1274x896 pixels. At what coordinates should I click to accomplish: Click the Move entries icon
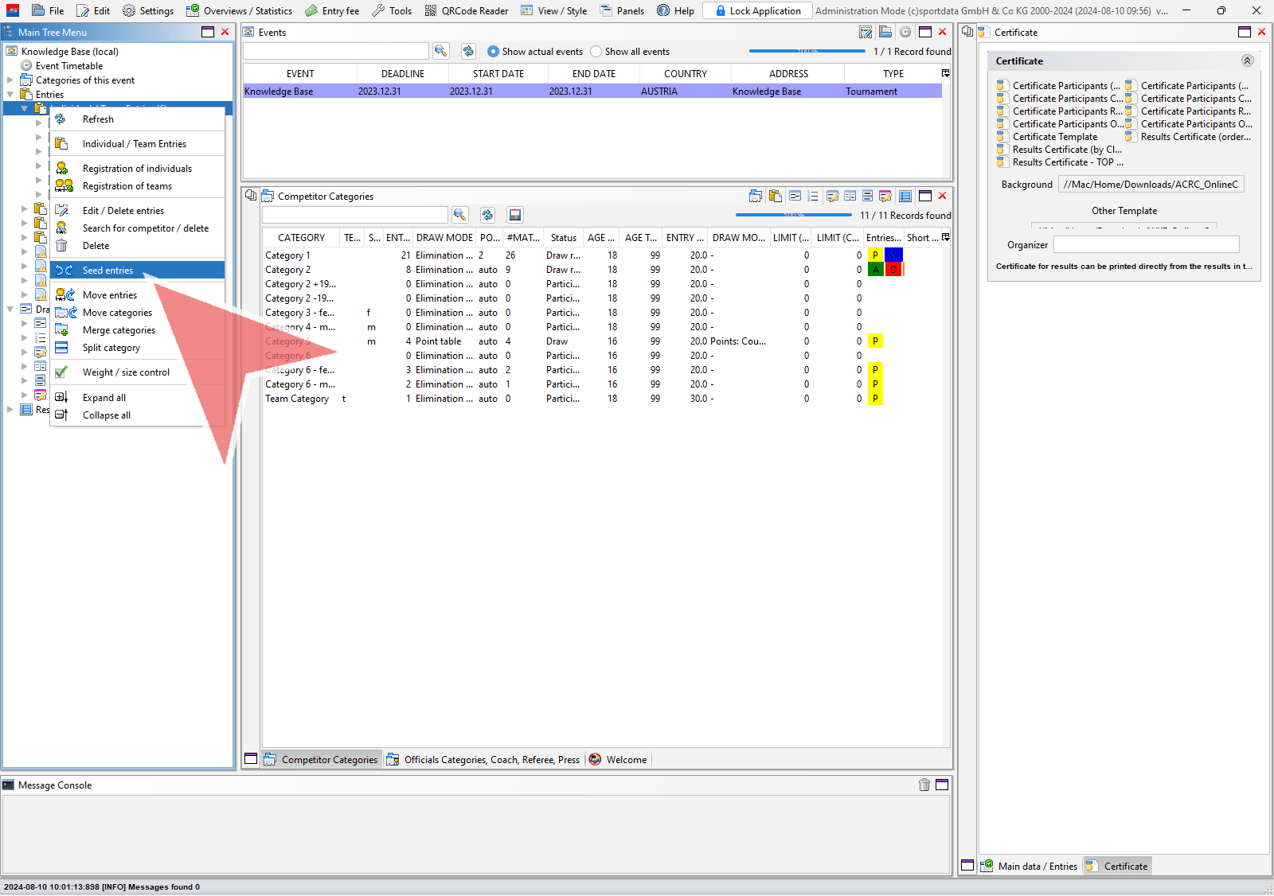[64, 295]
